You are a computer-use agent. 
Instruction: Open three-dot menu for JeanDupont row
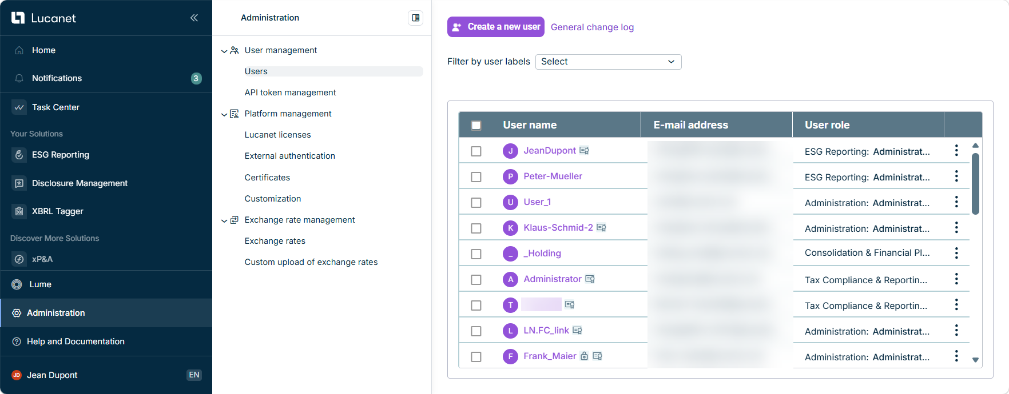coord(956,150)
